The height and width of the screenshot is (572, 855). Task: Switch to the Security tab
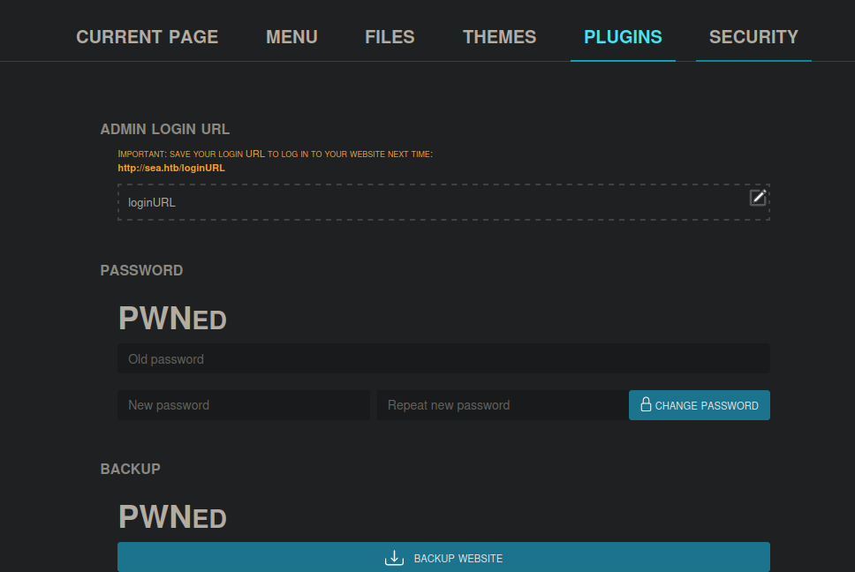point(753,37)
